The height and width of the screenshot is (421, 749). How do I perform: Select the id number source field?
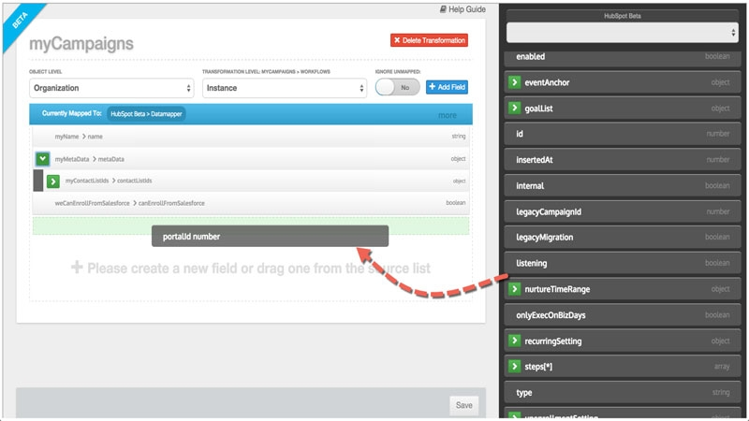coord(622,134)
